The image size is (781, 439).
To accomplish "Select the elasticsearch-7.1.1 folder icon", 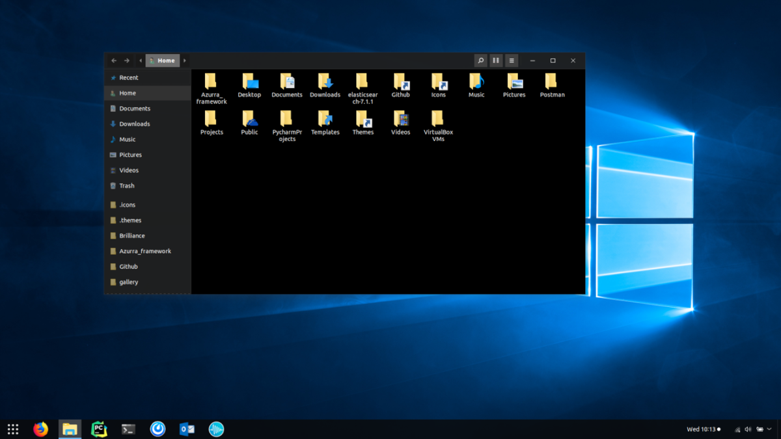I will coord(363,81).
